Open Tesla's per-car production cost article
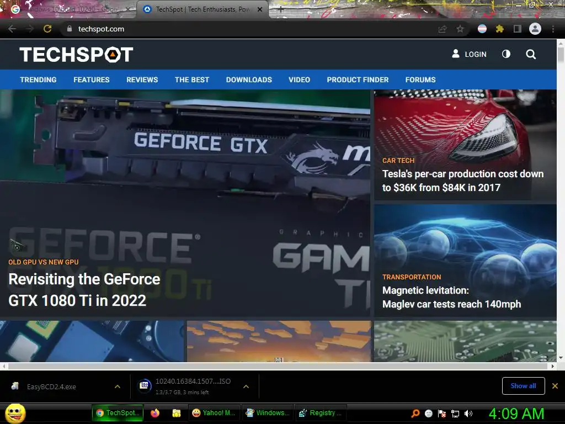The image size is (565, 424). click(463, 181)
